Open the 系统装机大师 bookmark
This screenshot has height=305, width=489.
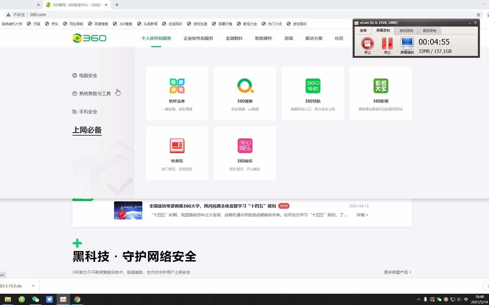point(12,24)
